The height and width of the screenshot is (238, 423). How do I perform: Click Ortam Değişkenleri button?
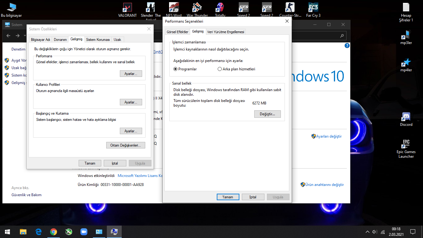click(125, 145)
